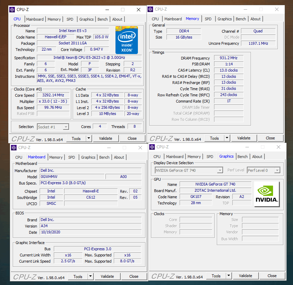Screen dimensions: 293x285
Task: Click the NVIDIA logo image
Action: coord(267,194)
